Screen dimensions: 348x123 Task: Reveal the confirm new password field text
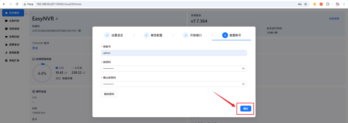click(243, 84)
